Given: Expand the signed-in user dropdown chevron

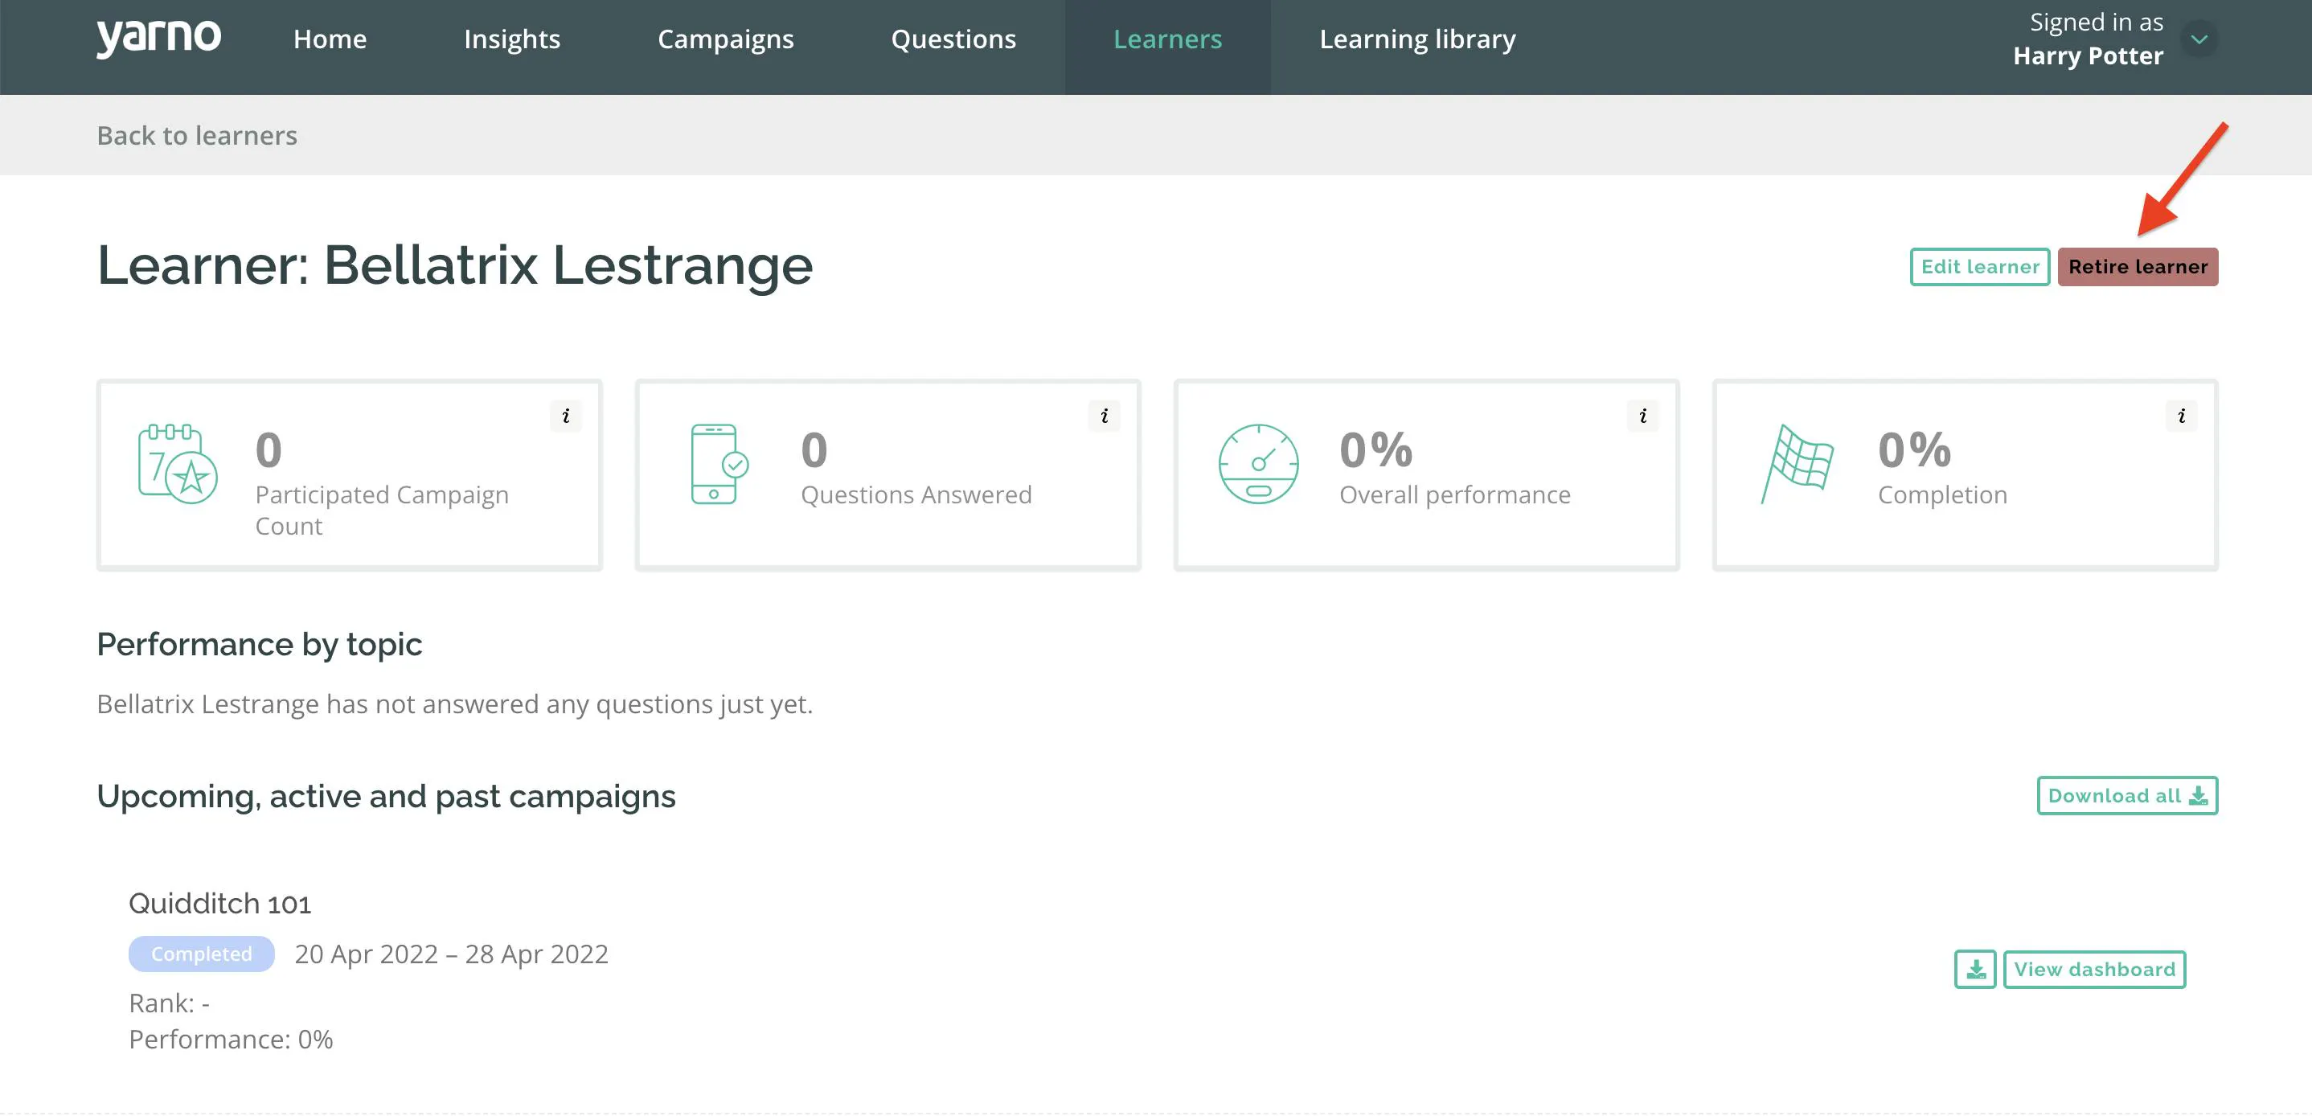Looking at the screenshot, I should (x=2199, y=39).
